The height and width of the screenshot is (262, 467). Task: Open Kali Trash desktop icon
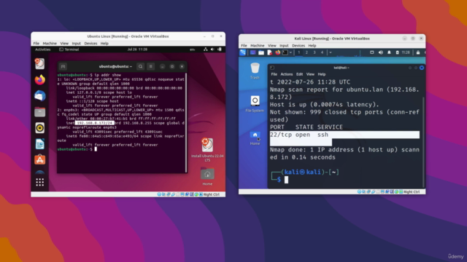point(255,71)
